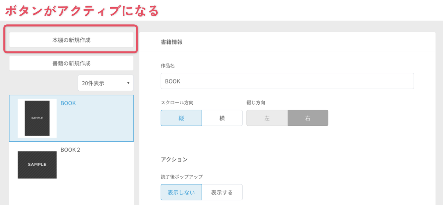
Task: Click the BOOK 2 title in list
Action: 70,150
